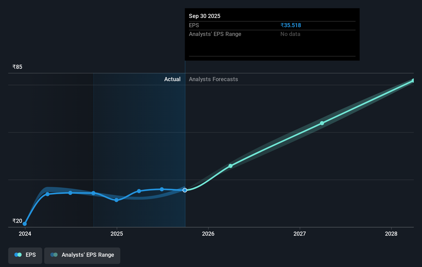Click the 2027 forecast data point marker

click(322, 123)
